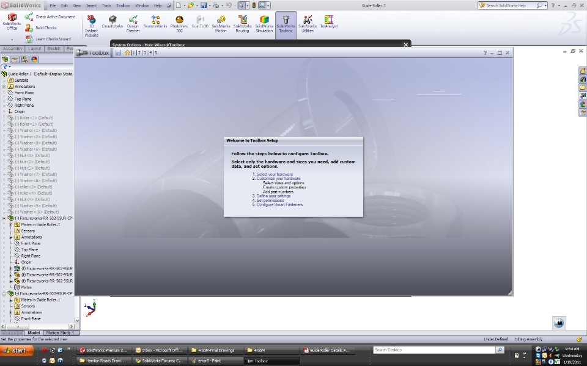Switch to the Motion Study 1 tab
The image size is (587, 366).
pyautogui.click(x=60, y=333)
